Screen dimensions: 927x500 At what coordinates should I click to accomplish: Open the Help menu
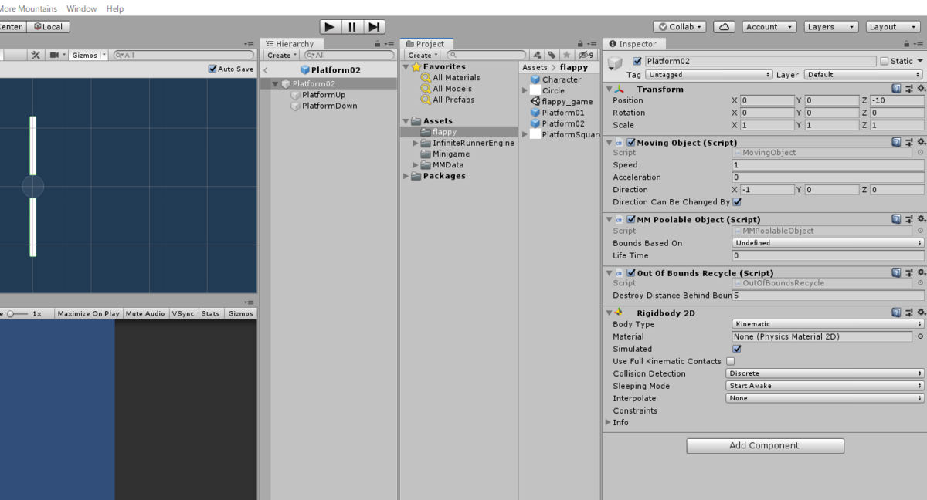coord(115,8)
